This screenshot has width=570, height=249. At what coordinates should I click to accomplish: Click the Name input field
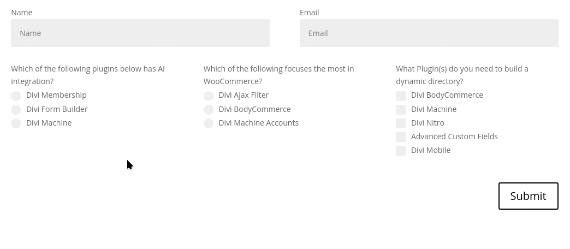[140, 33]
